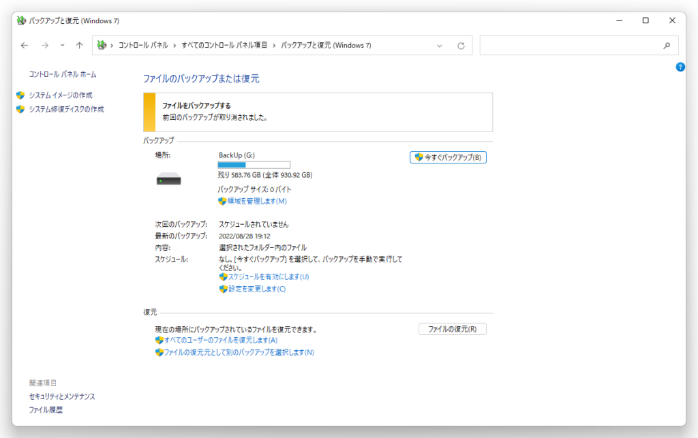This screenshot has height=438, width=698.
Task: Click the back navigation arrow
Action: pyautogui.click(x=25, y=46)
